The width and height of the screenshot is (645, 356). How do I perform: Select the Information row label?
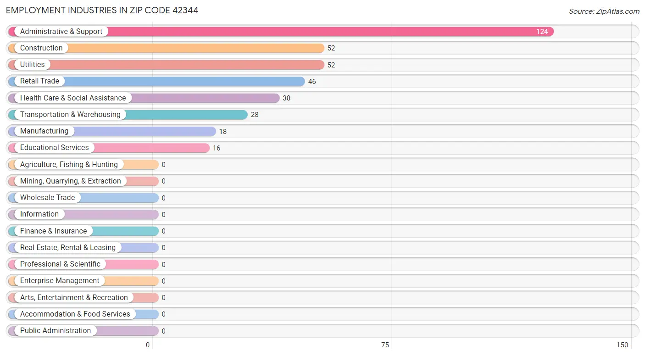click(39, 214)
